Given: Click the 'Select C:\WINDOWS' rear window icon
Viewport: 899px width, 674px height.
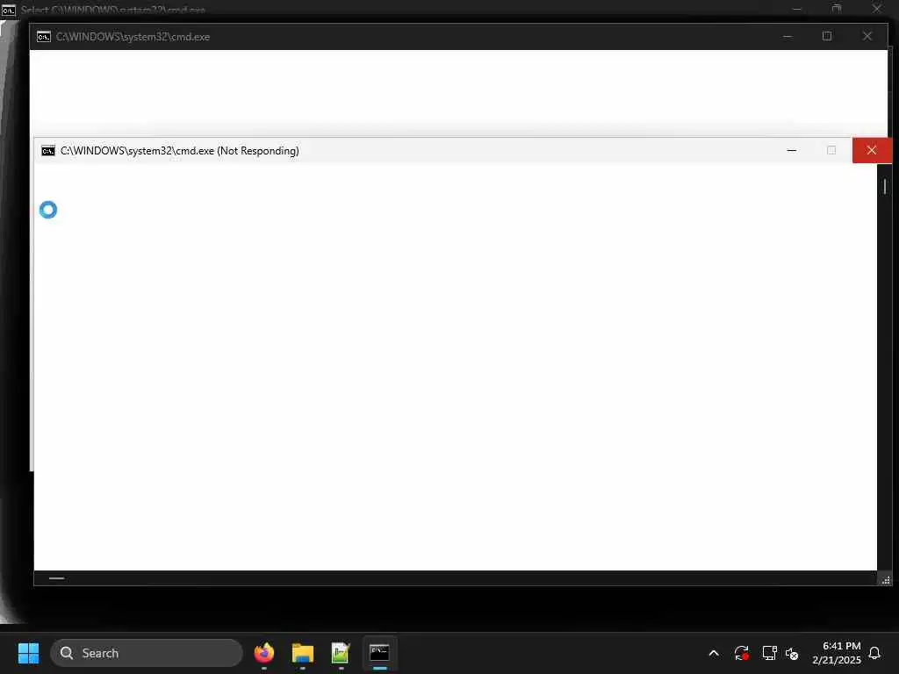Looking at the screenshot, I should tap(8, 10).
